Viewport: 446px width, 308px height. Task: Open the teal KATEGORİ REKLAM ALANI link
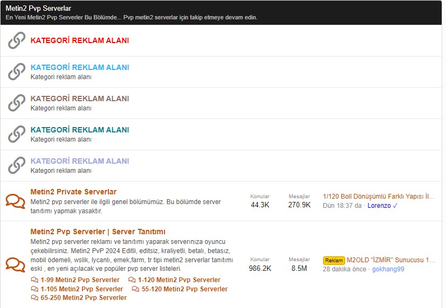pos(80,130)
